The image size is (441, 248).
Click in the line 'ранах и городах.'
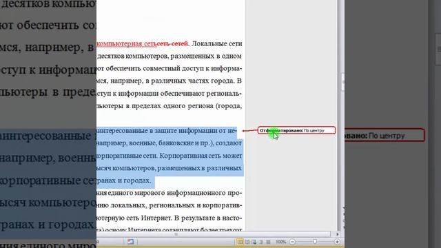(124, 180)
